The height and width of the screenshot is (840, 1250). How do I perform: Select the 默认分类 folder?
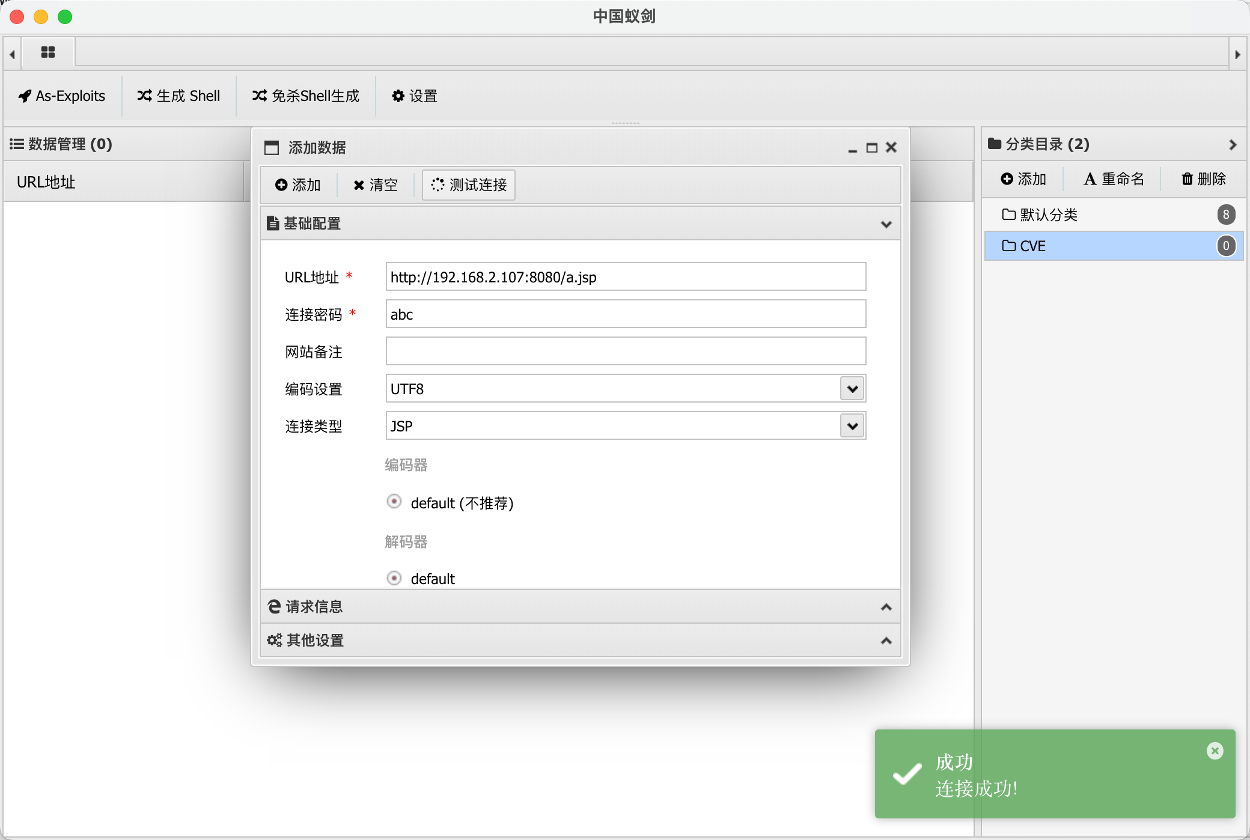(x=1049, y=215)
